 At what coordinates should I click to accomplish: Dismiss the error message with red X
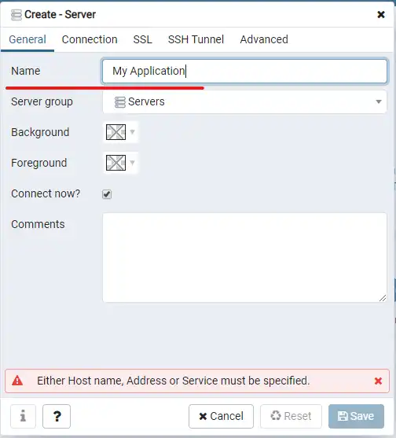pos(378,381)
